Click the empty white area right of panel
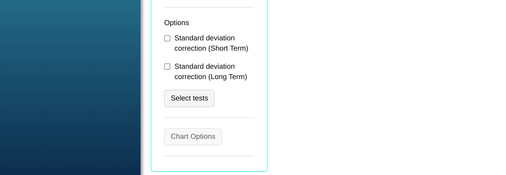Viewport: 506px width, 175px height. pos(384,87)
